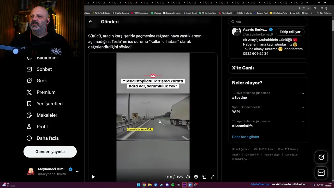Click the bookmark icon beside Yer İşaretleri
The image size is (334, 188).
click(x=29, y=104)
